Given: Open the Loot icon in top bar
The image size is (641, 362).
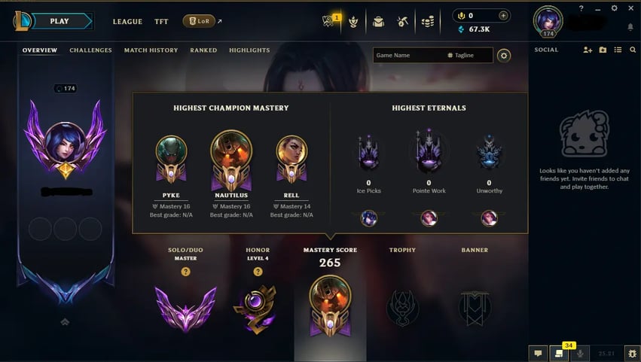Looking at the screenshot, I should click(x=402, y=21).
